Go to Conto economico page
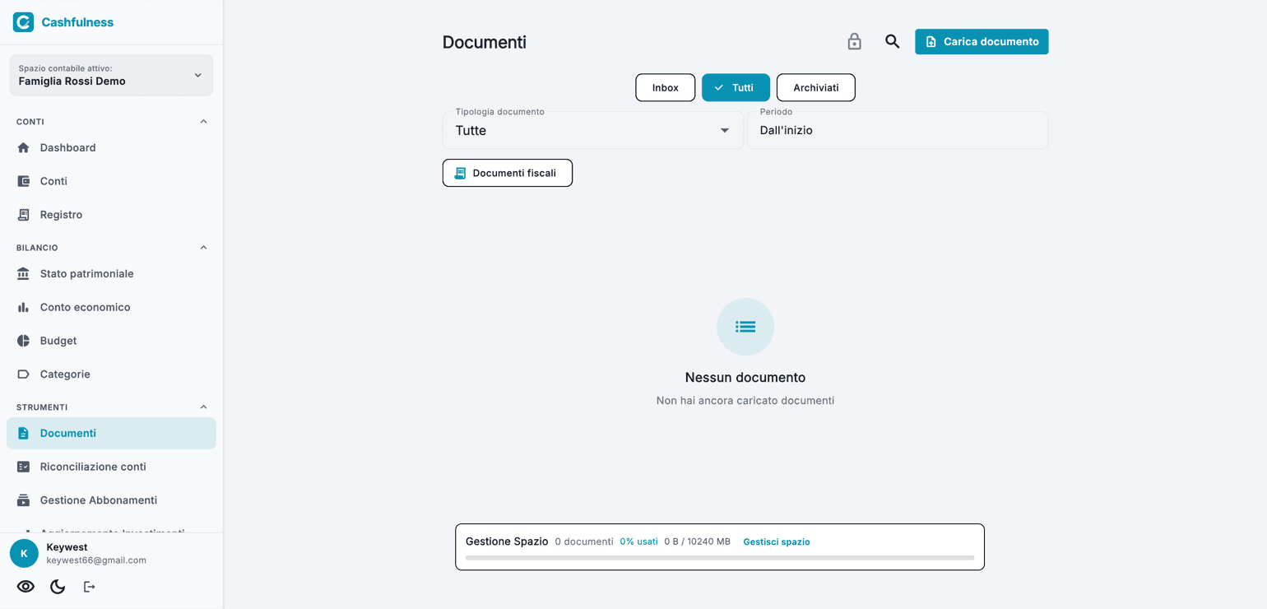 point(111,307)
